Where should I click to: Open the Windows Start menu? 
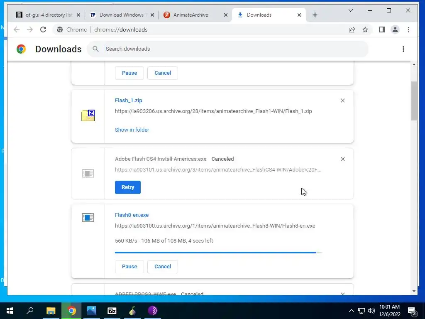coord(10,311)
